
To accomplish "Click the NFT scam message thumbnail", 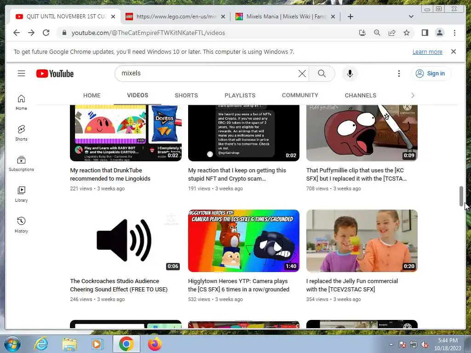I will tap(244, 133).
